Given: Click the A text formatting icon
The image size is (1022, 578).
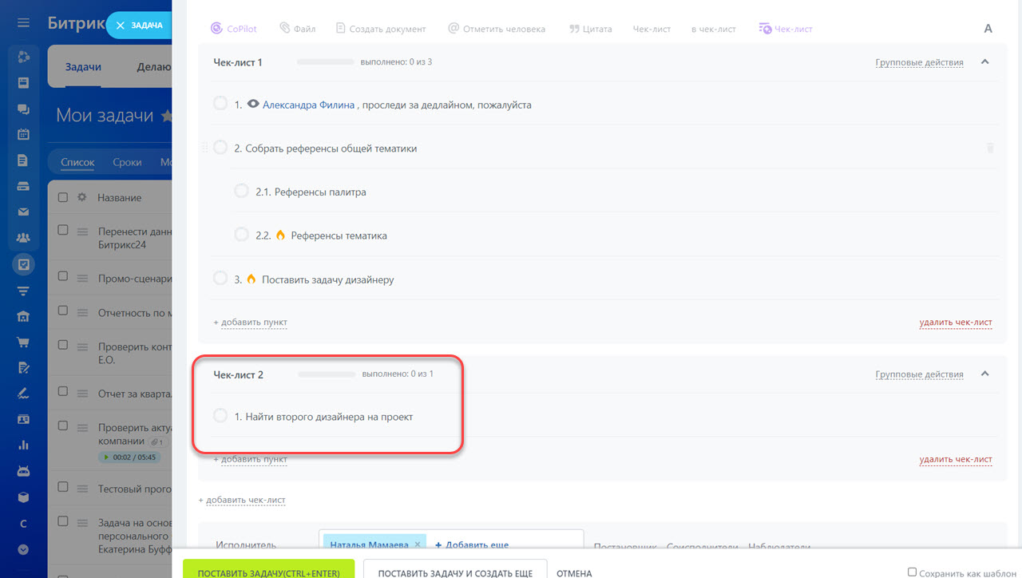Looking at the screenshot, I should point(988,29).
